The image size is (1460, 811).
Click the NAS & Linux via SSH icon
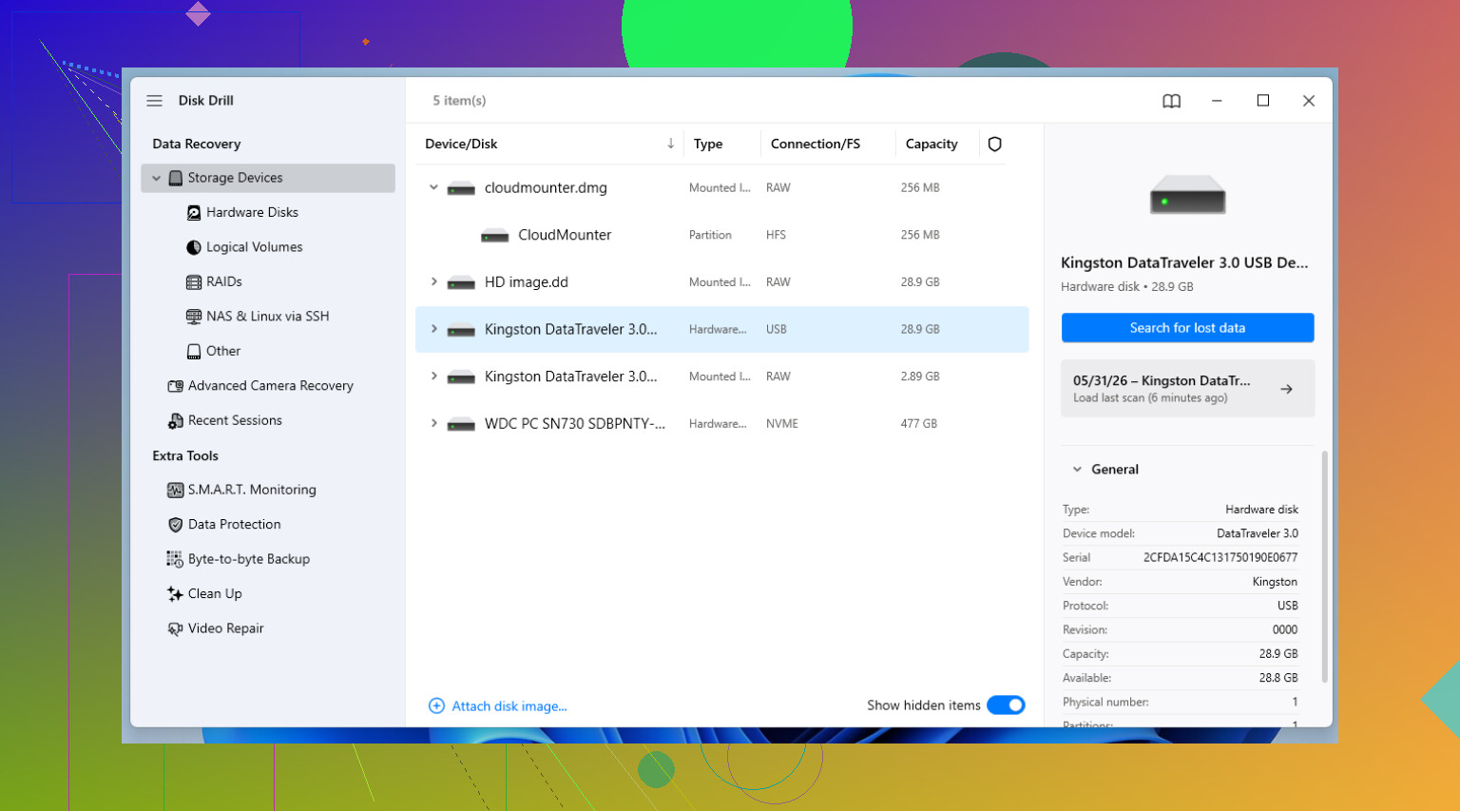pos(194,317)
